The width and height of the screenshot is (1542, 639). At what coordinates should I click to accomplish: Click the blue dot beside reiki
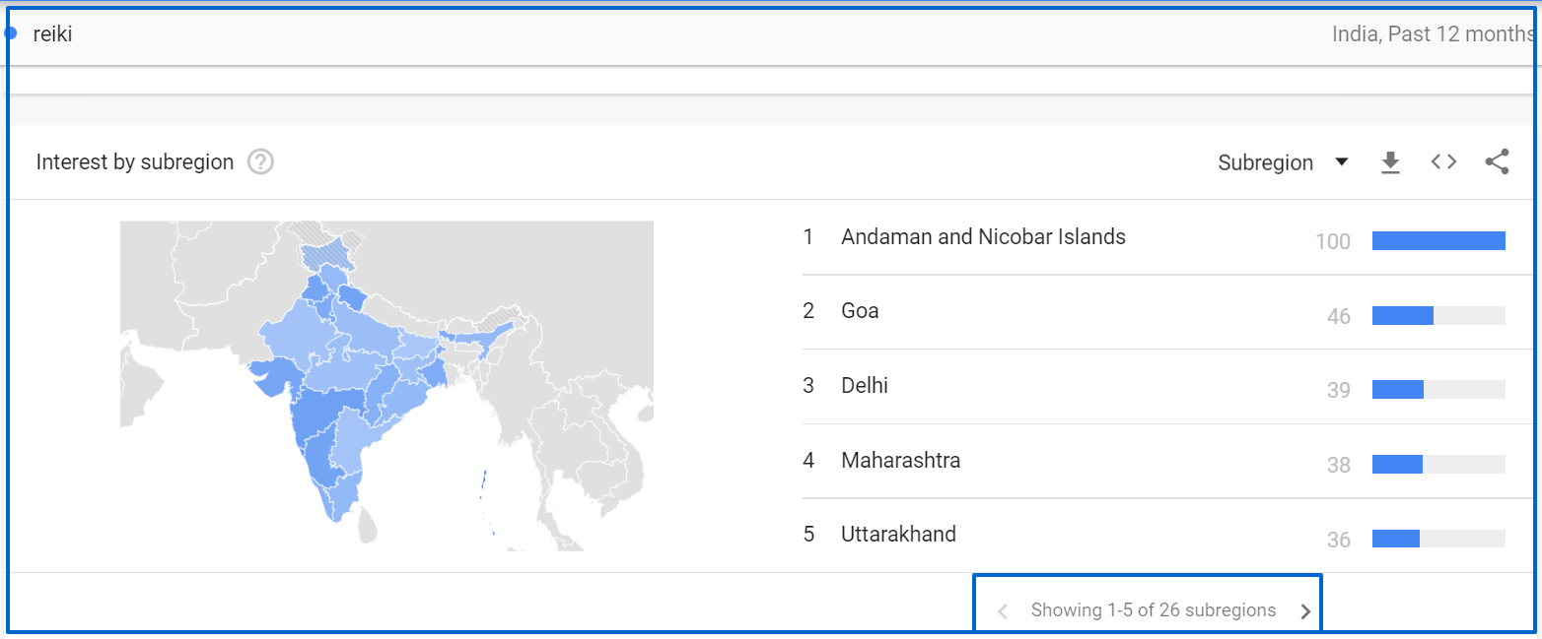click(x=11, y=33)
